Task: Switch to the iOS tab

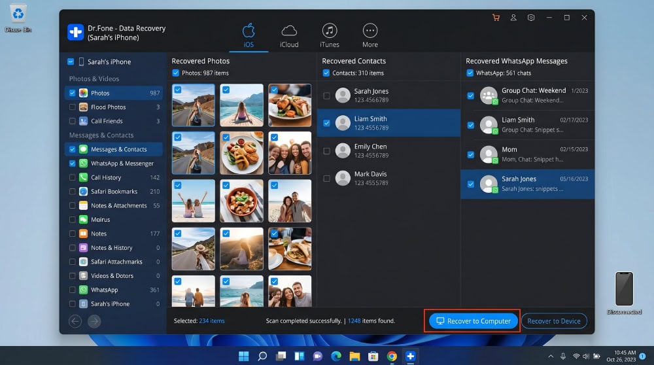Action: tap(249, 36)
